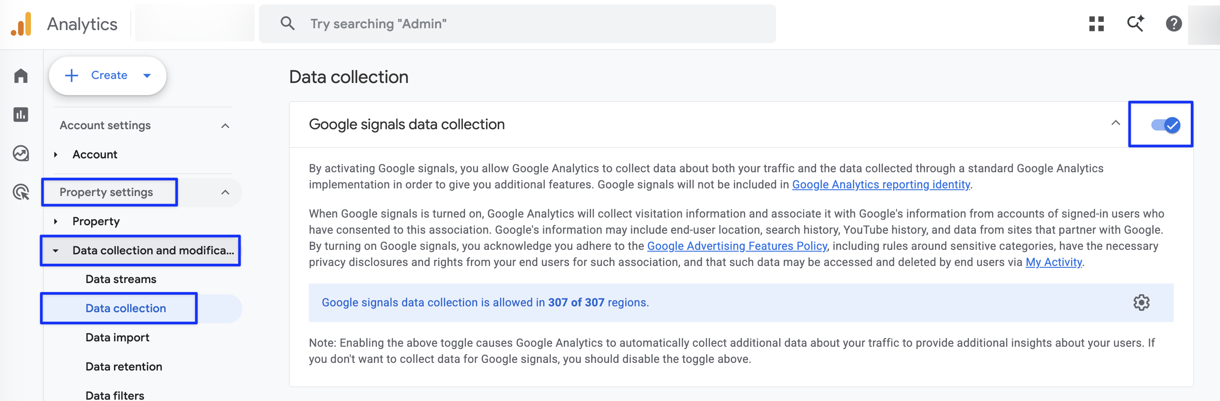Open Google signals region settings gear
Image resolution: width=1220 pixels, height=401 pixels.
click(x=1141, y=302)
